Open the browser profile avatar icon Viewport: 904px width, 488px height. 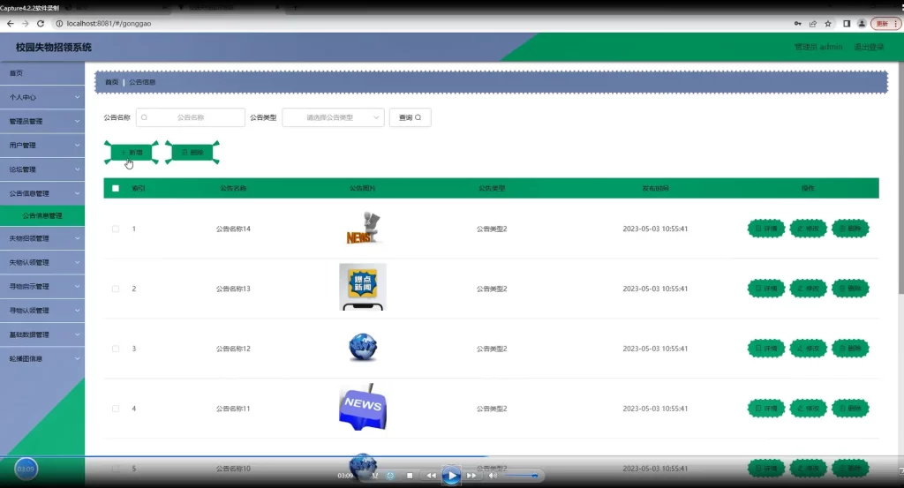click(861, 24)
